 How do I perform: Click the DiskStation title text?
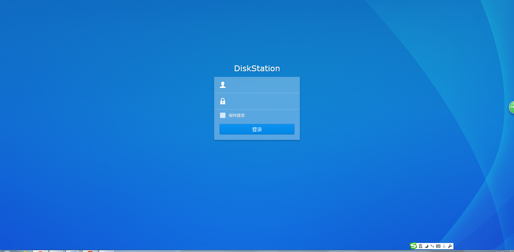pos(257,68)
